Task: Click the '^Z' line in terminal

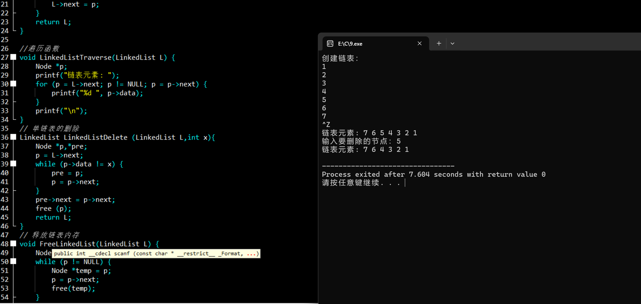Action: (x=326, y=125)
